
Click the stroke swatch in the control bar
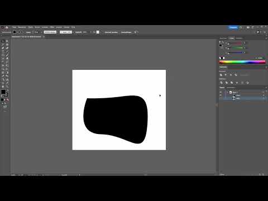pyautogui.click(x=21, y=32)
